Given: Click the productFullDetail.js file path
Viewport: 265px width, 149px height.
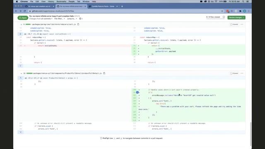Looking at the screenshot, I should 67,73.
